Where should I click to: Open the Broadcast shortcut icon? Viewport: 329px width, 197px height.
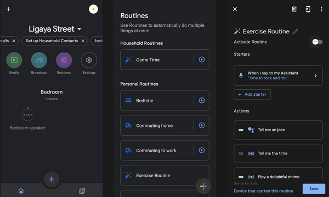pos(39,60)
